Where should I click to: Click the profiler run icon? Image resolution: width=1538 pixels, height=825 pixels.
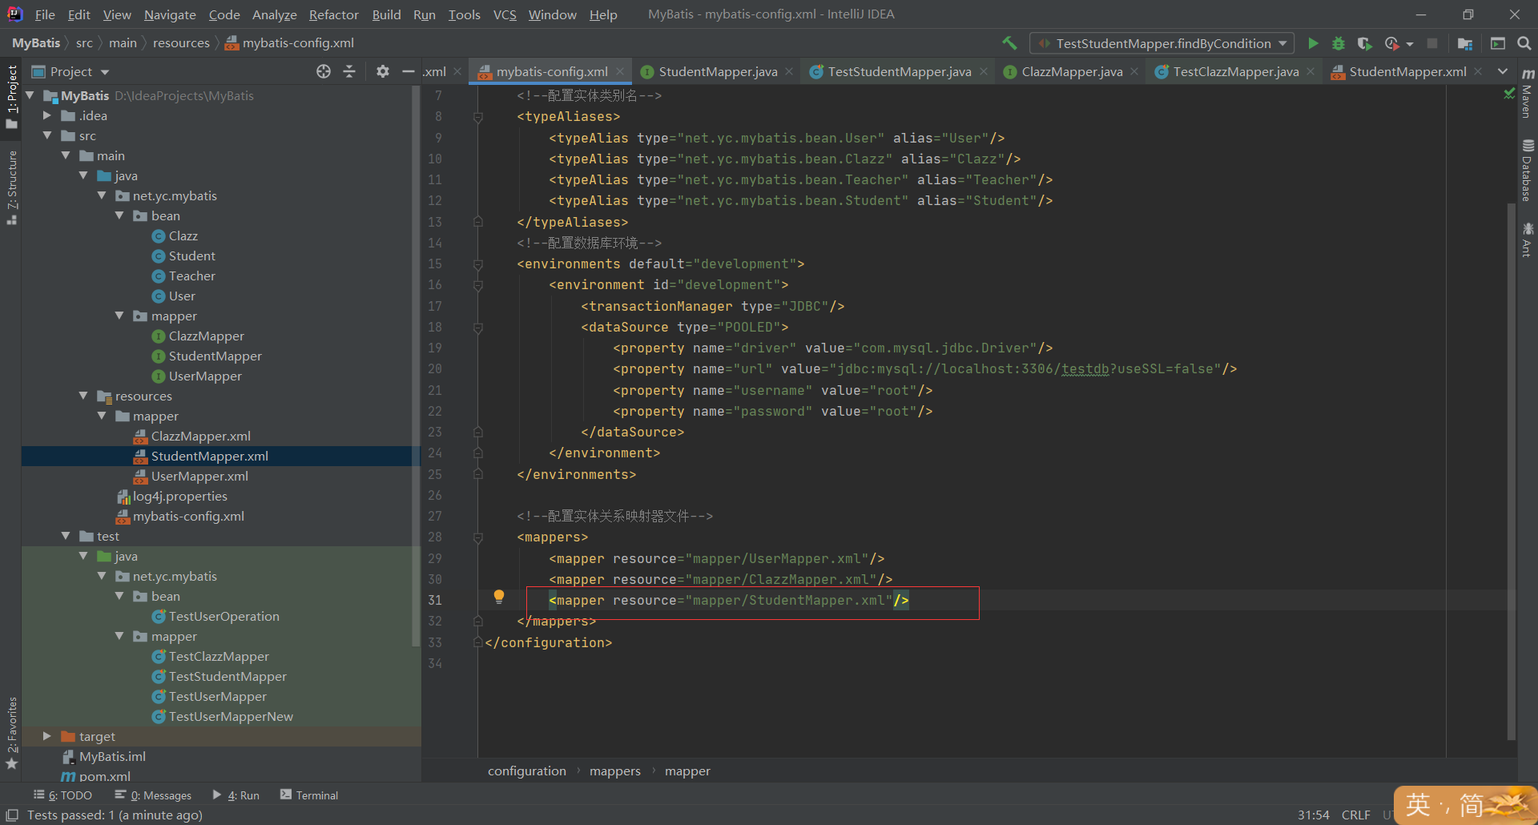(1392, 43)
